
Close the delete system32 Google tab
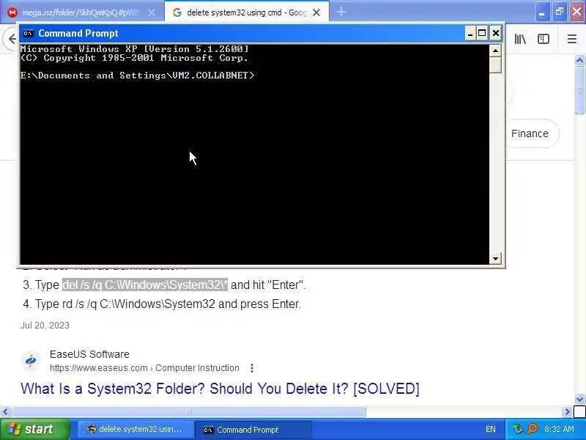click(x=316, y=12)
